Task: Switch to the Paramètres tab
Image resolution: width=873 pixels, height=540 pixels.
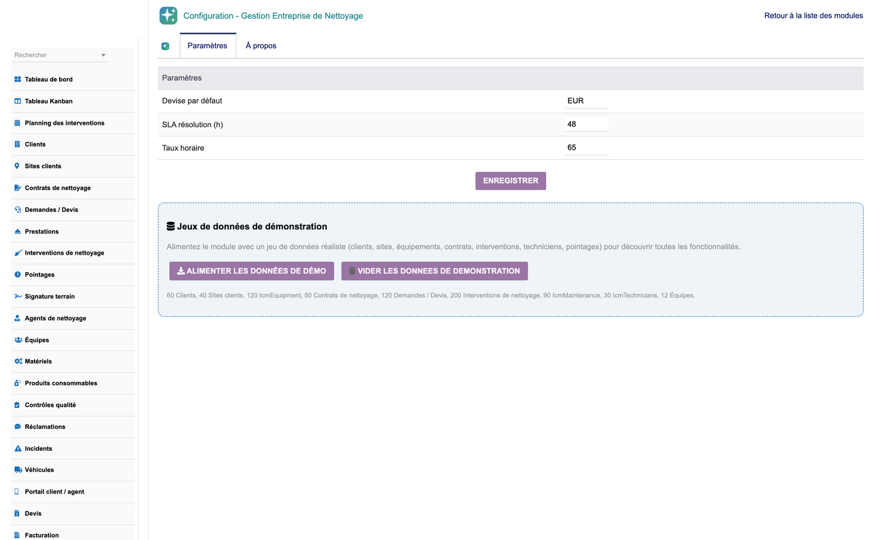Action: (207, 46)
